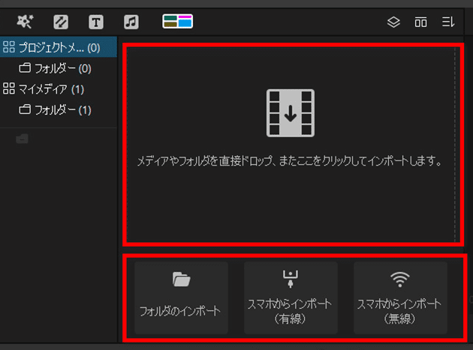Click スマホからインポート（有線） button

click(291, 298)
